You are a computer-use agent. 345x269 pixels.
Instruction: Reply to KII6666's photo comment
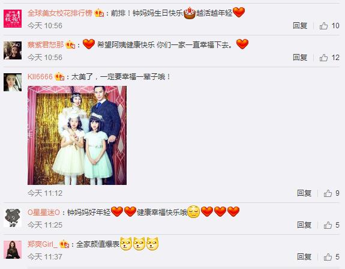(304, 193)
